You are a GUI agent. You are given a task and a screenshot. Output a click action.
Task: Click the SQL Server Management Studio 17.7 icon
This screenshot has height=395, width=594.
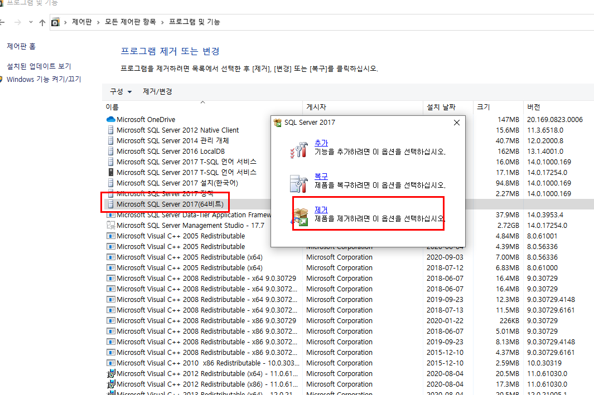click(x=110, y=225)
